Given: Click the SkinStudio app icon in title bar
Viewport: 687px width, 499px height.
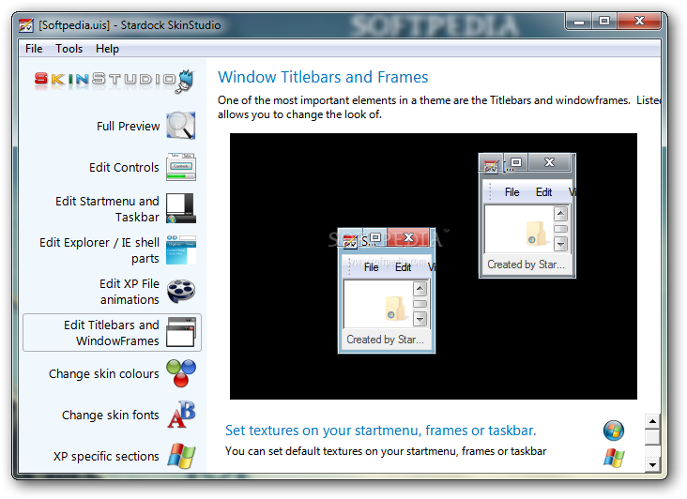Looking at the screenshot, I should click(26, 25).
